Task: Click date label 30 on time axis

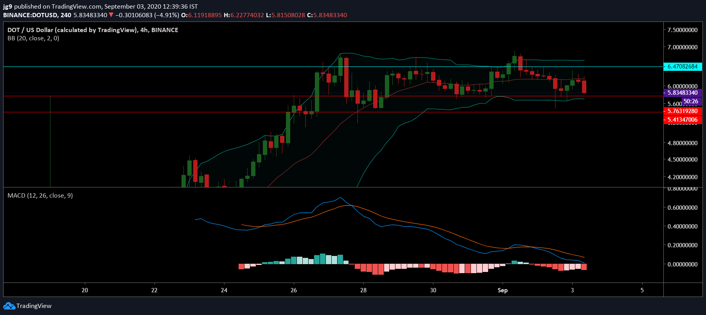Action: [x=433, y=290]
